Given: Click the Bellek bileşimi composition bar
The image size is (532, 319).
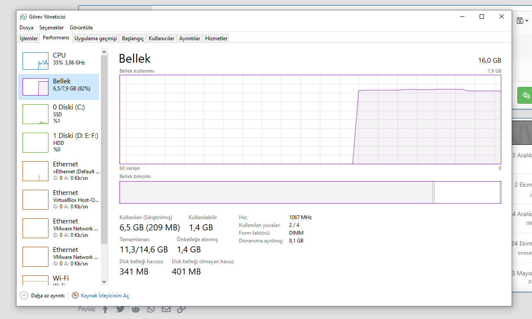Looking at the screenshot, I should click(310, 192).
